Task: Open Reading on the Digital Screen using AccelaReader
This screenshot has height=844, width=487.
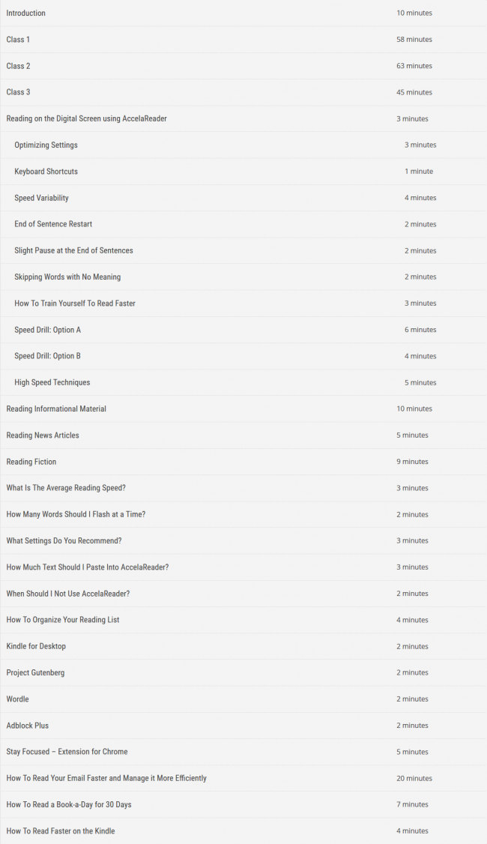Action: click(243, 118)
